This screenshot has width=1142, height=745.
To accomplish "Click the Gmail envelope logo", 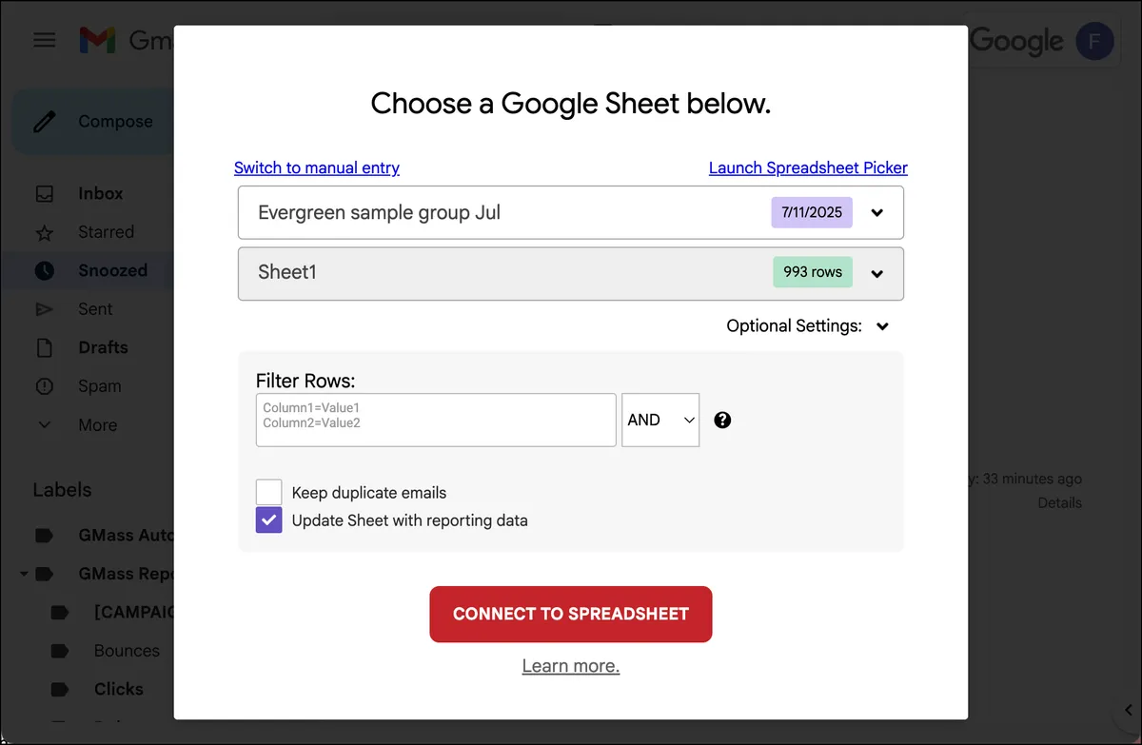I will 97,40.
